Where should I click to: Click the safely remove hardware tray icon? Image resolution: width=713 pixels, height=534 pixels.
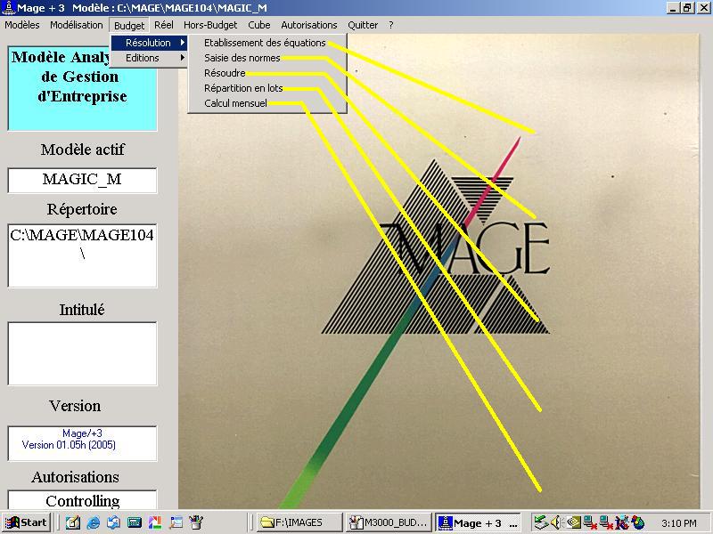pos(541,522)
